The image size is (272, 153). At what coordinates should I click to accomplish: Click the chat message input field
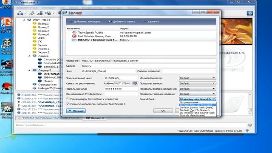click(x=131, y=125)
